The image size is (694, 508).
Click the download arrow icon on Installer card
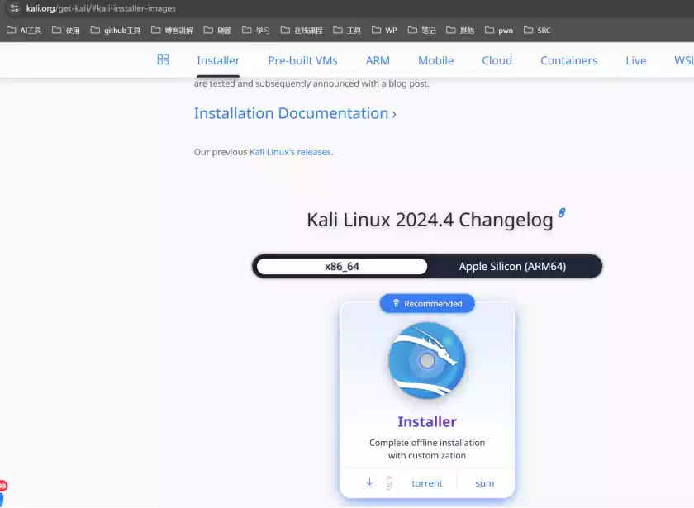coord(369,482)
